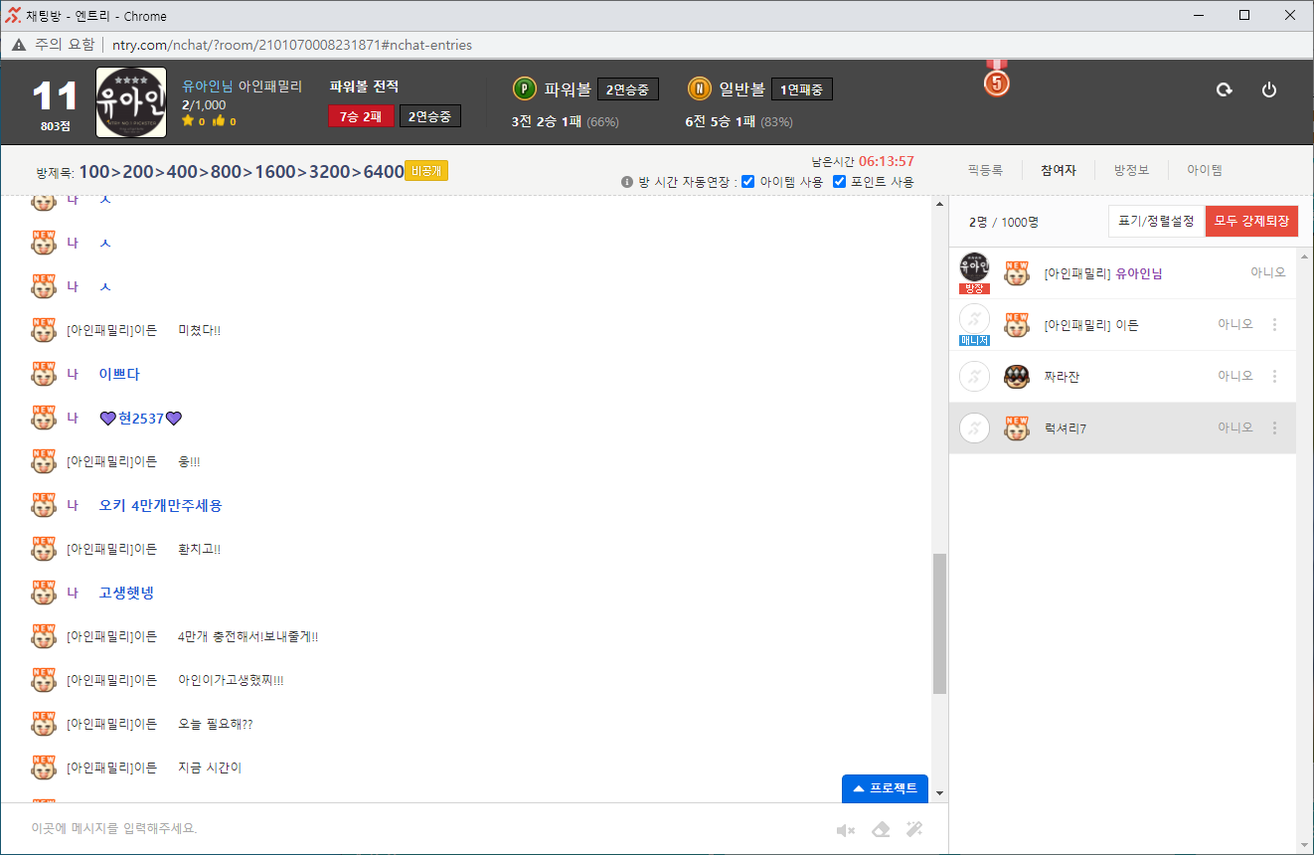Click the message input field
1314x855 pixels.
[417, 828]
